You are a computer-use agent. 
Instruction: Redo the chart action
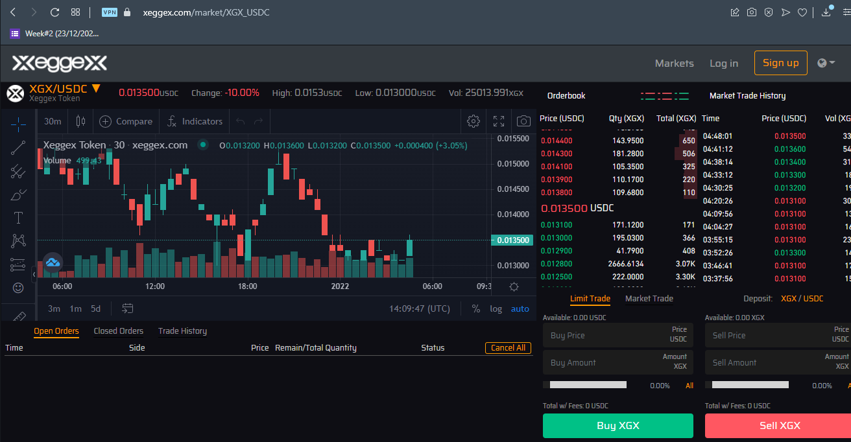259,121
